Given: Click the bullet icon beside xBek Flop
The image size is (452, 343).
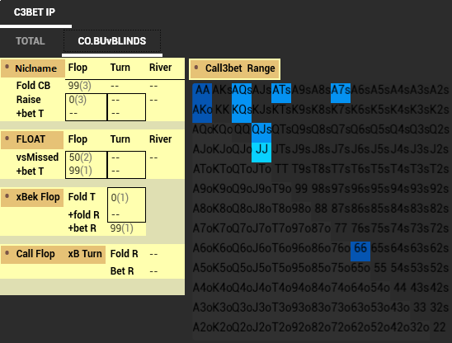Looking at the screenshot, I should pyautogui.click(x=7, y=196).
